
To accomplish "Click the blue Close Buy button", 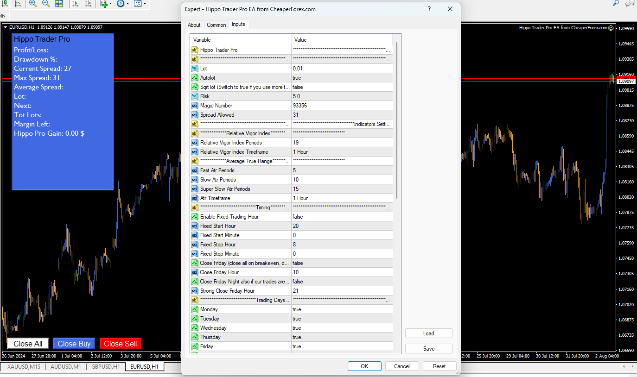I will [x=74, y=344].
